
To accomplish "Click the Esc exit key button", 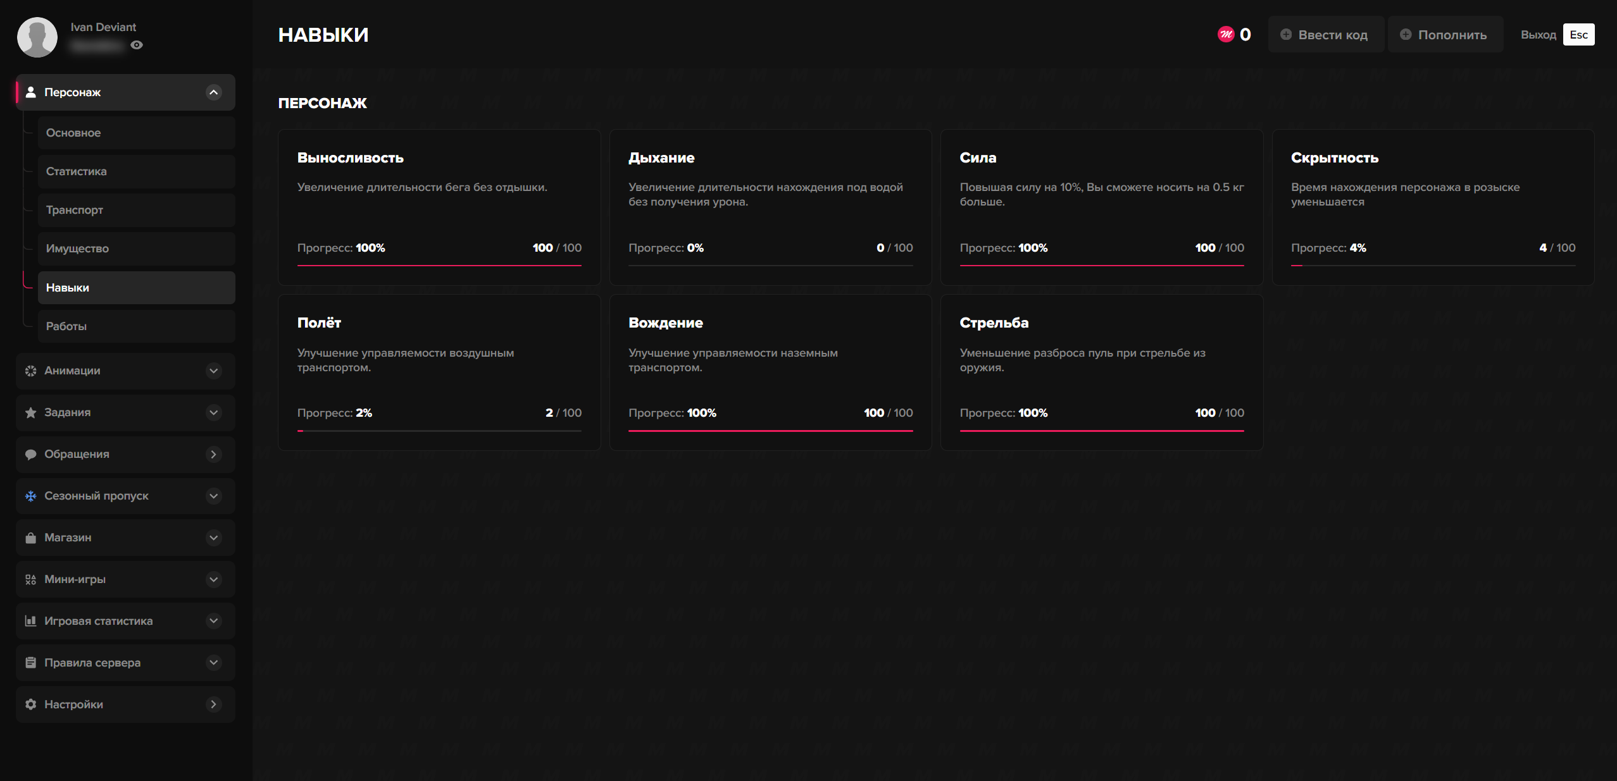I will [x=1578, y=34].
